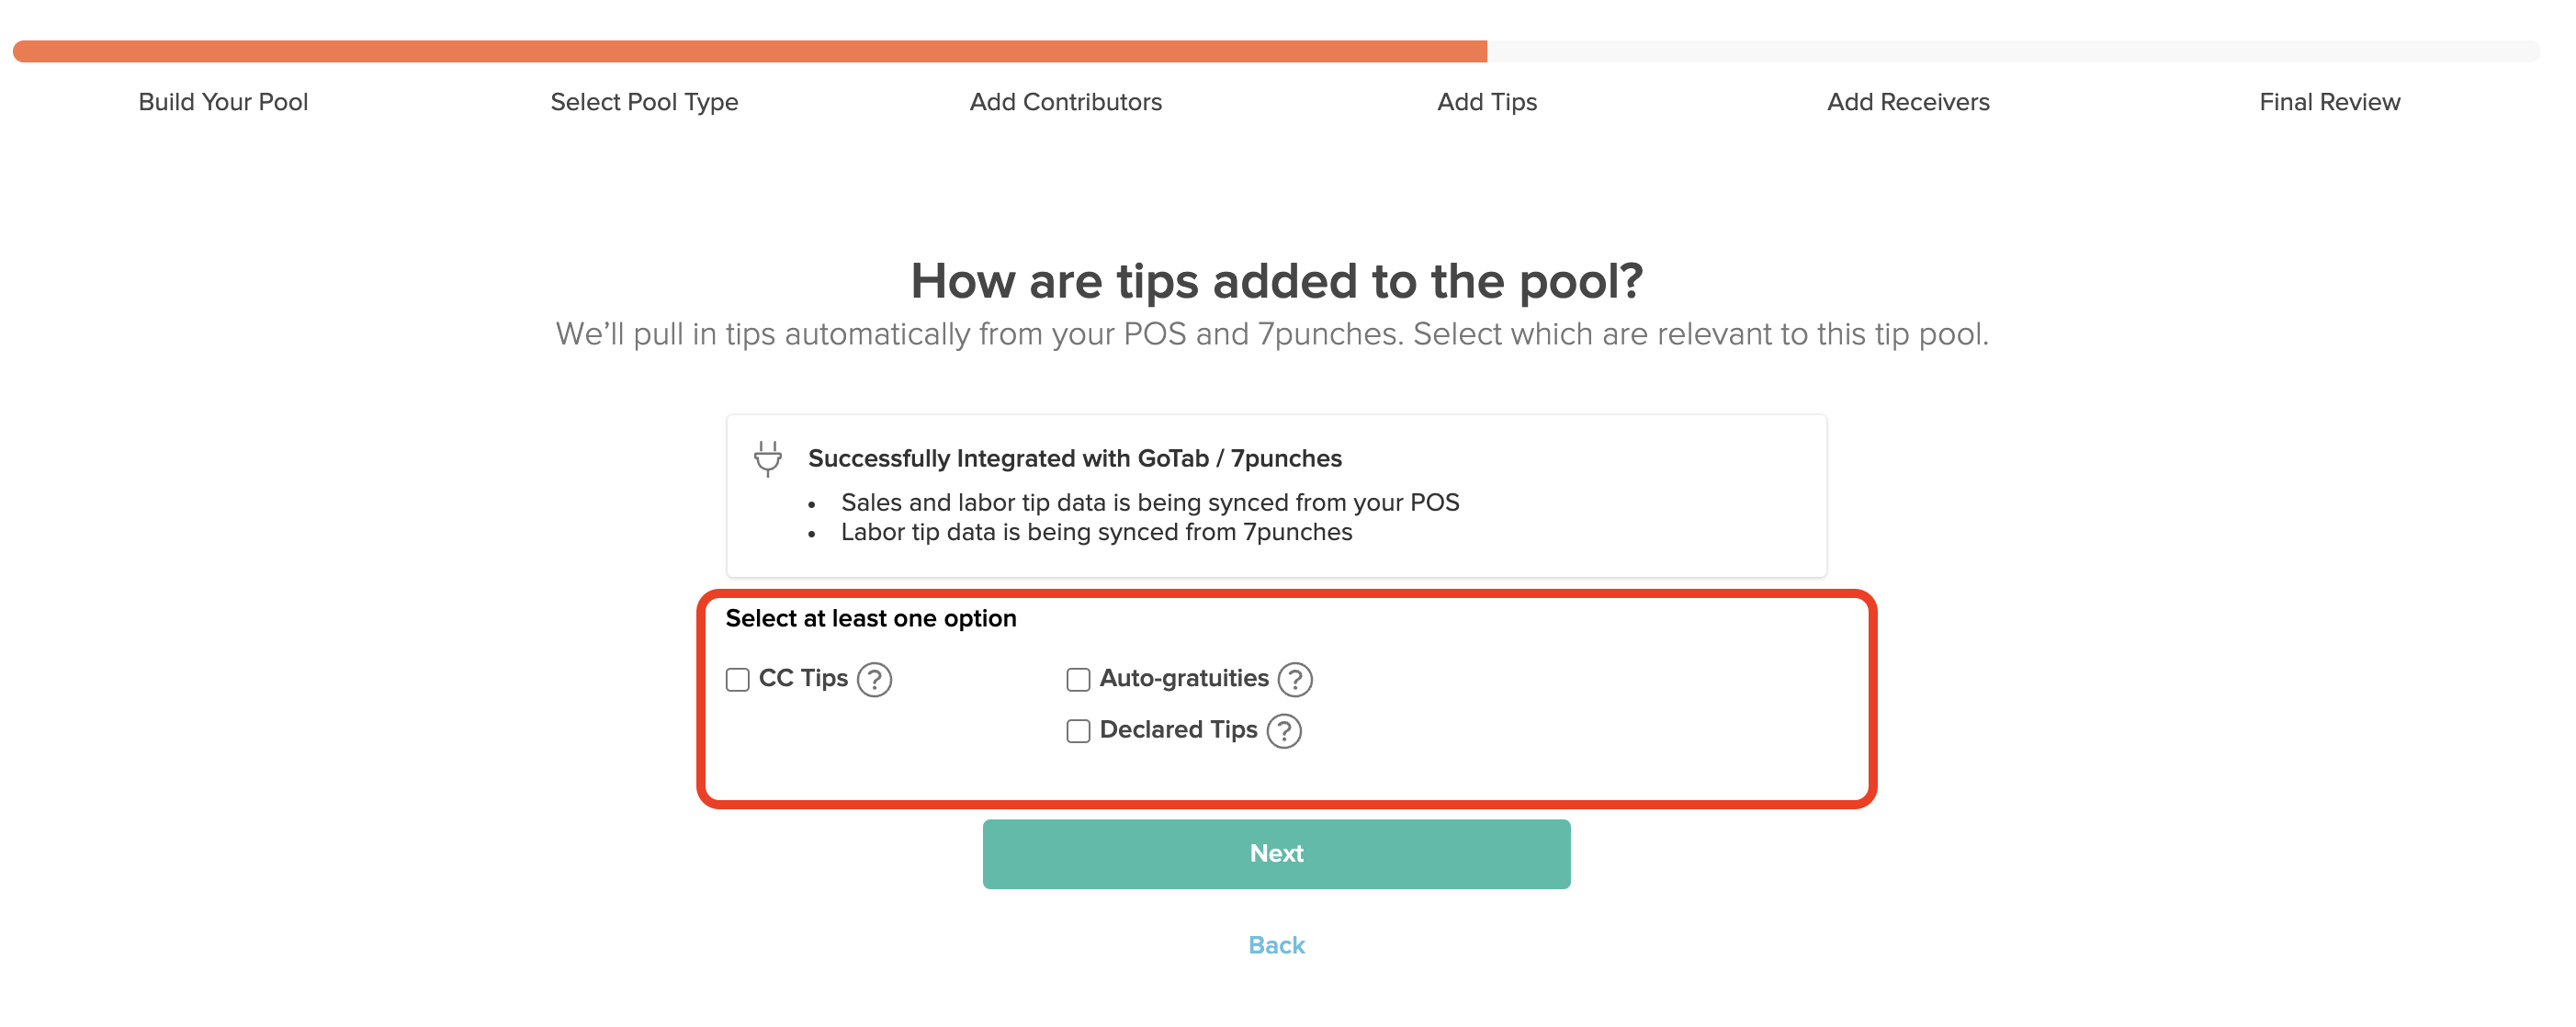Click the Declared Tips help icon
Image resolution: width=2576 pixels, height=1027 pixels.
pos(1283,731)
